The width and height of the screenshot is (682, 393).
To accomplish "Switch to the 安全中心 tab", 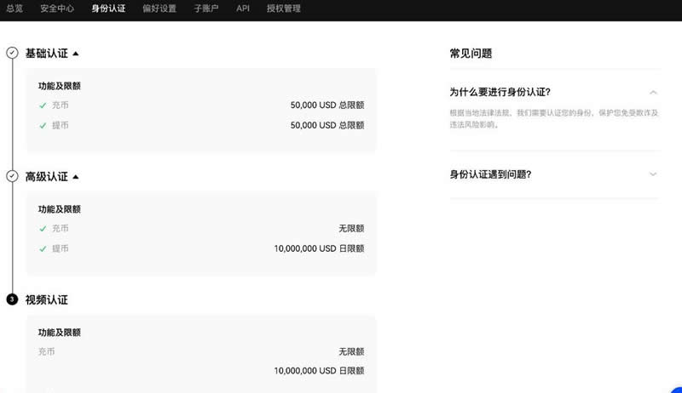I will [x=57, y=9].
